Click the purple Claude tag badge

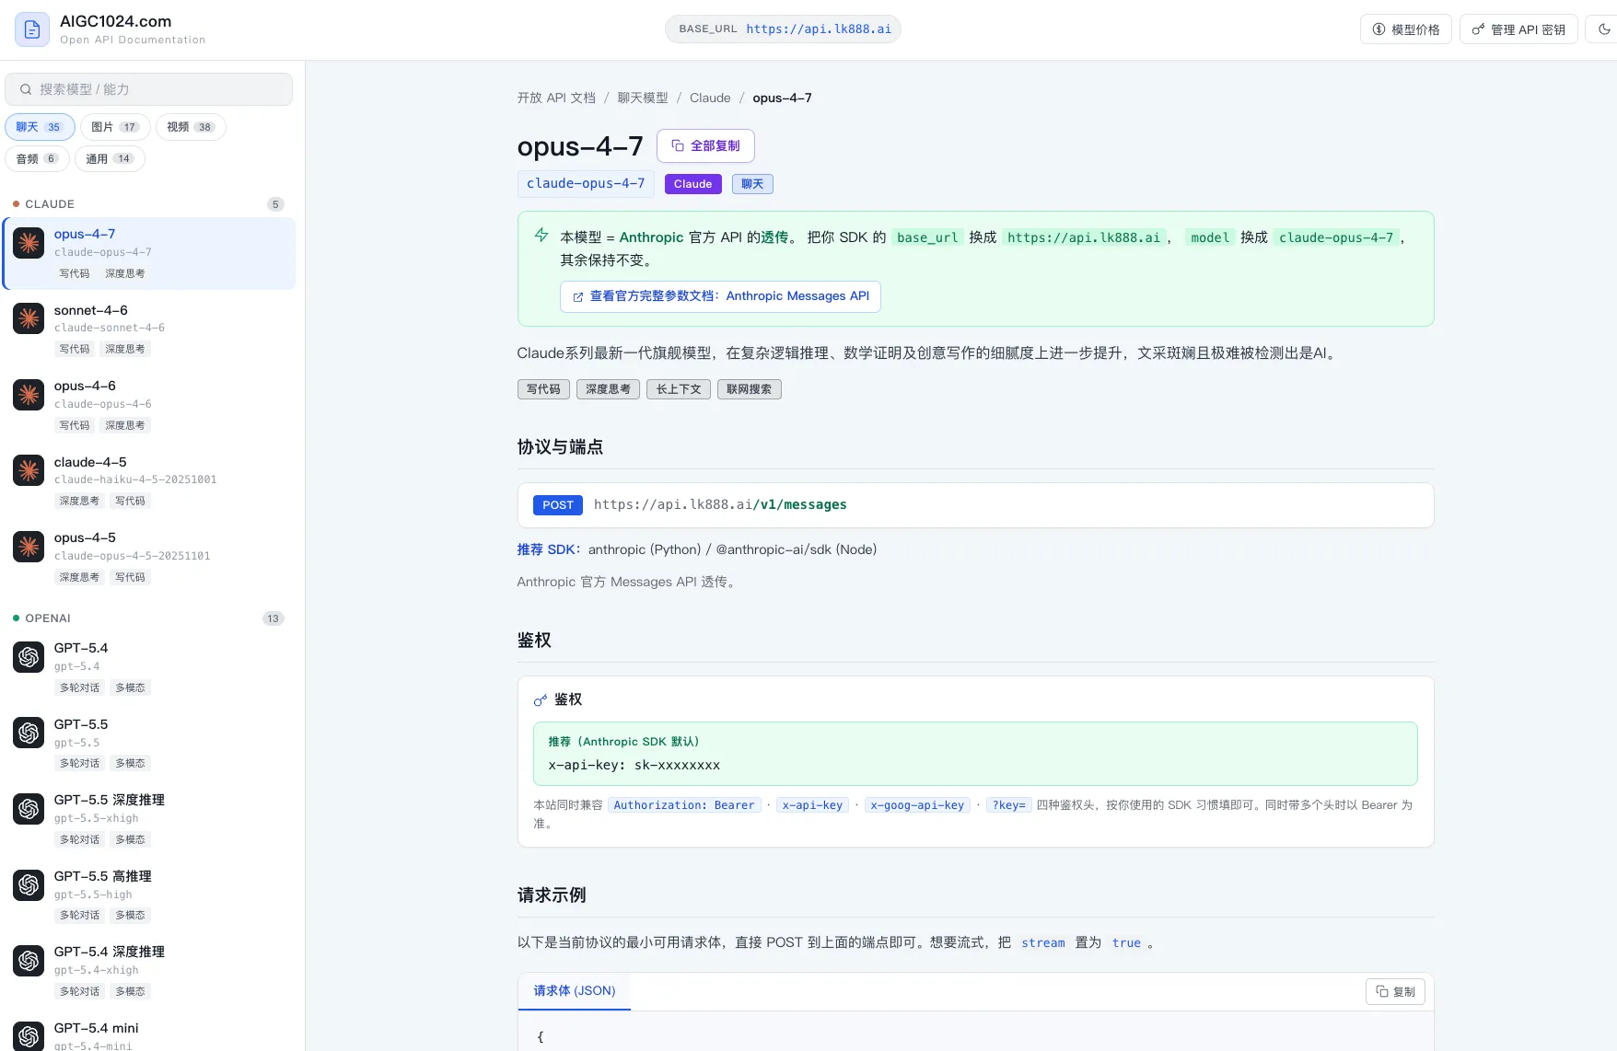[692, 184]
